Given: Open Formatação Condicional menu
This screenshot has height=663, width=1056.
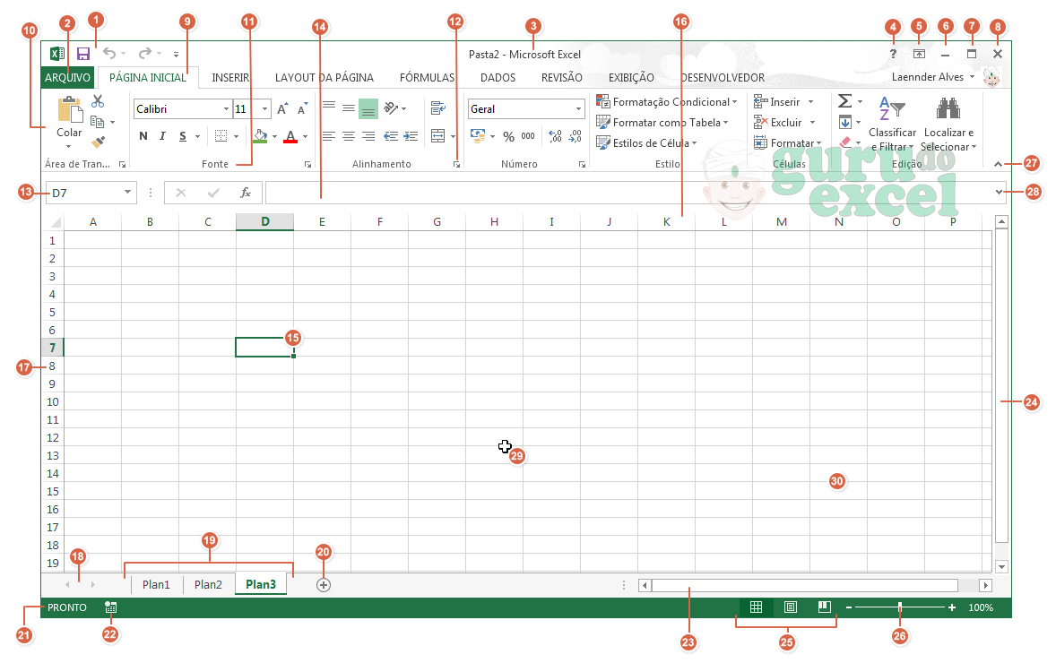Looking at the screenshot, I should tap(667, 101).
